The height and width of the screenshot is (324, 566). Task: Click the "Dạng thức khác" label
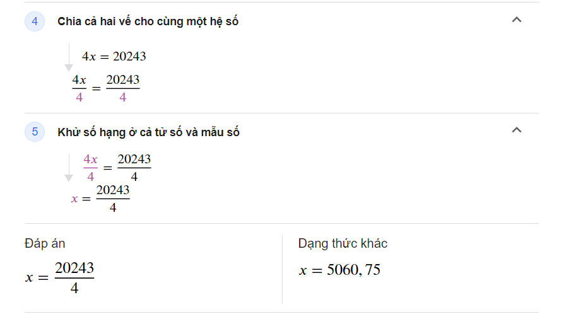pyautogui.click(x=343, y=243)
